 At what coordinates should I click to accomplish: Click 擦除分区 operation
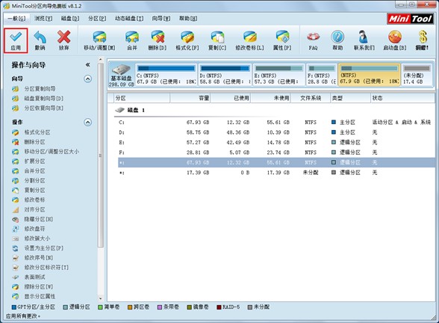click(x=38, y=286)
